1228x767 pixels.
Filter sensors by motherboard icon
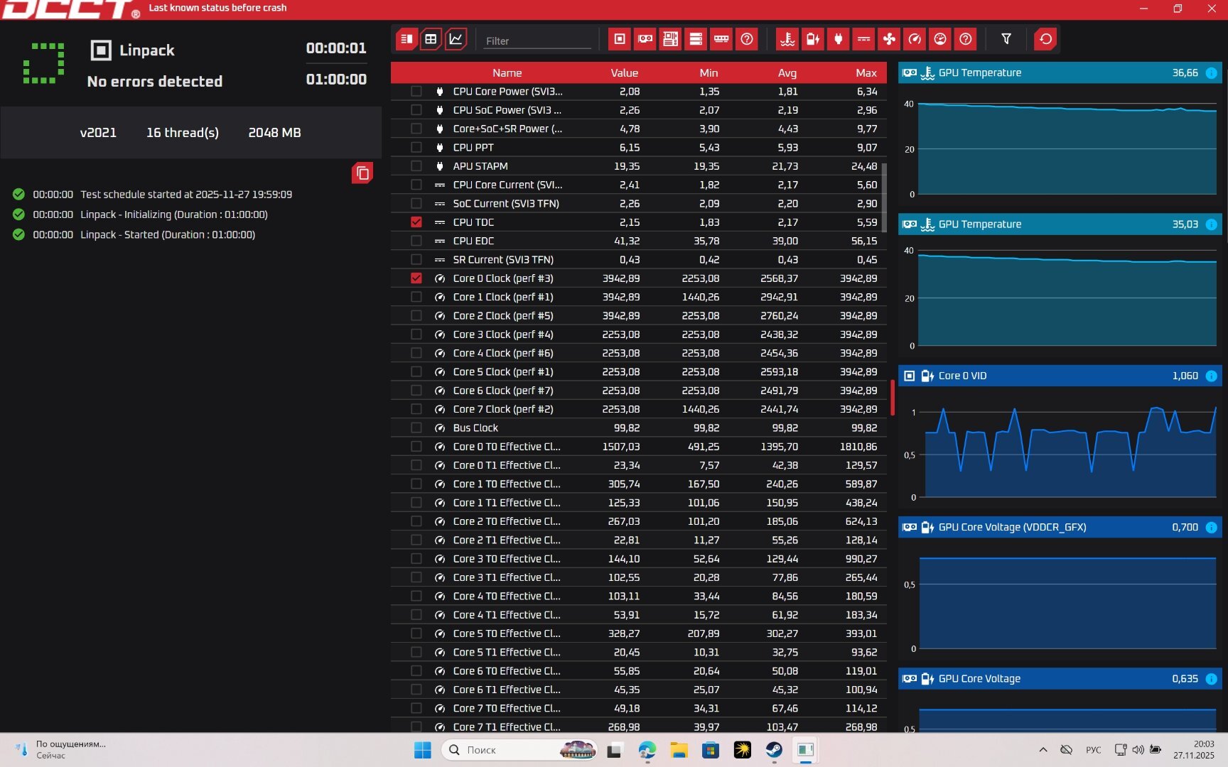click(670, 39)
